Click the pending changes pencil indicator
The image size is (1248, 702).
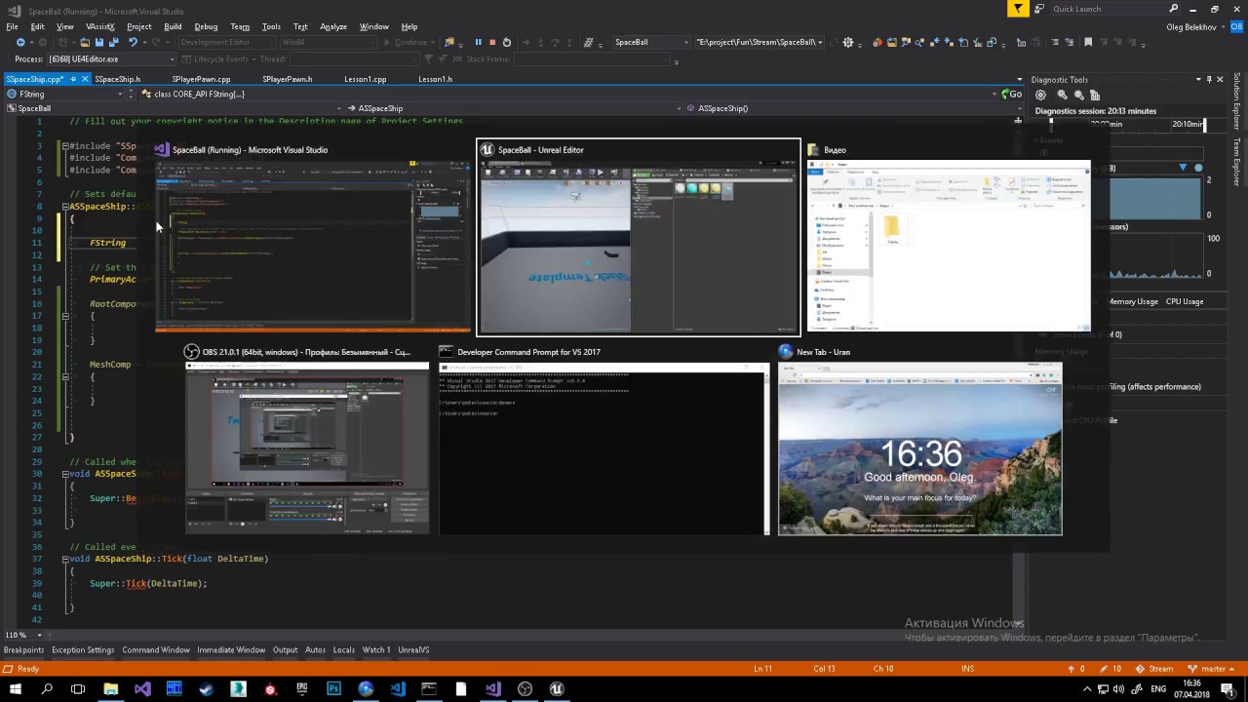click(1111, 669)
